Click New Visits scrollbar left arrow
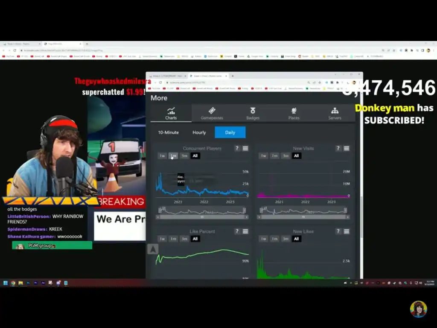The width and height of the screenshot is (437, 328). pyautogui.click(x=259, y=217)
